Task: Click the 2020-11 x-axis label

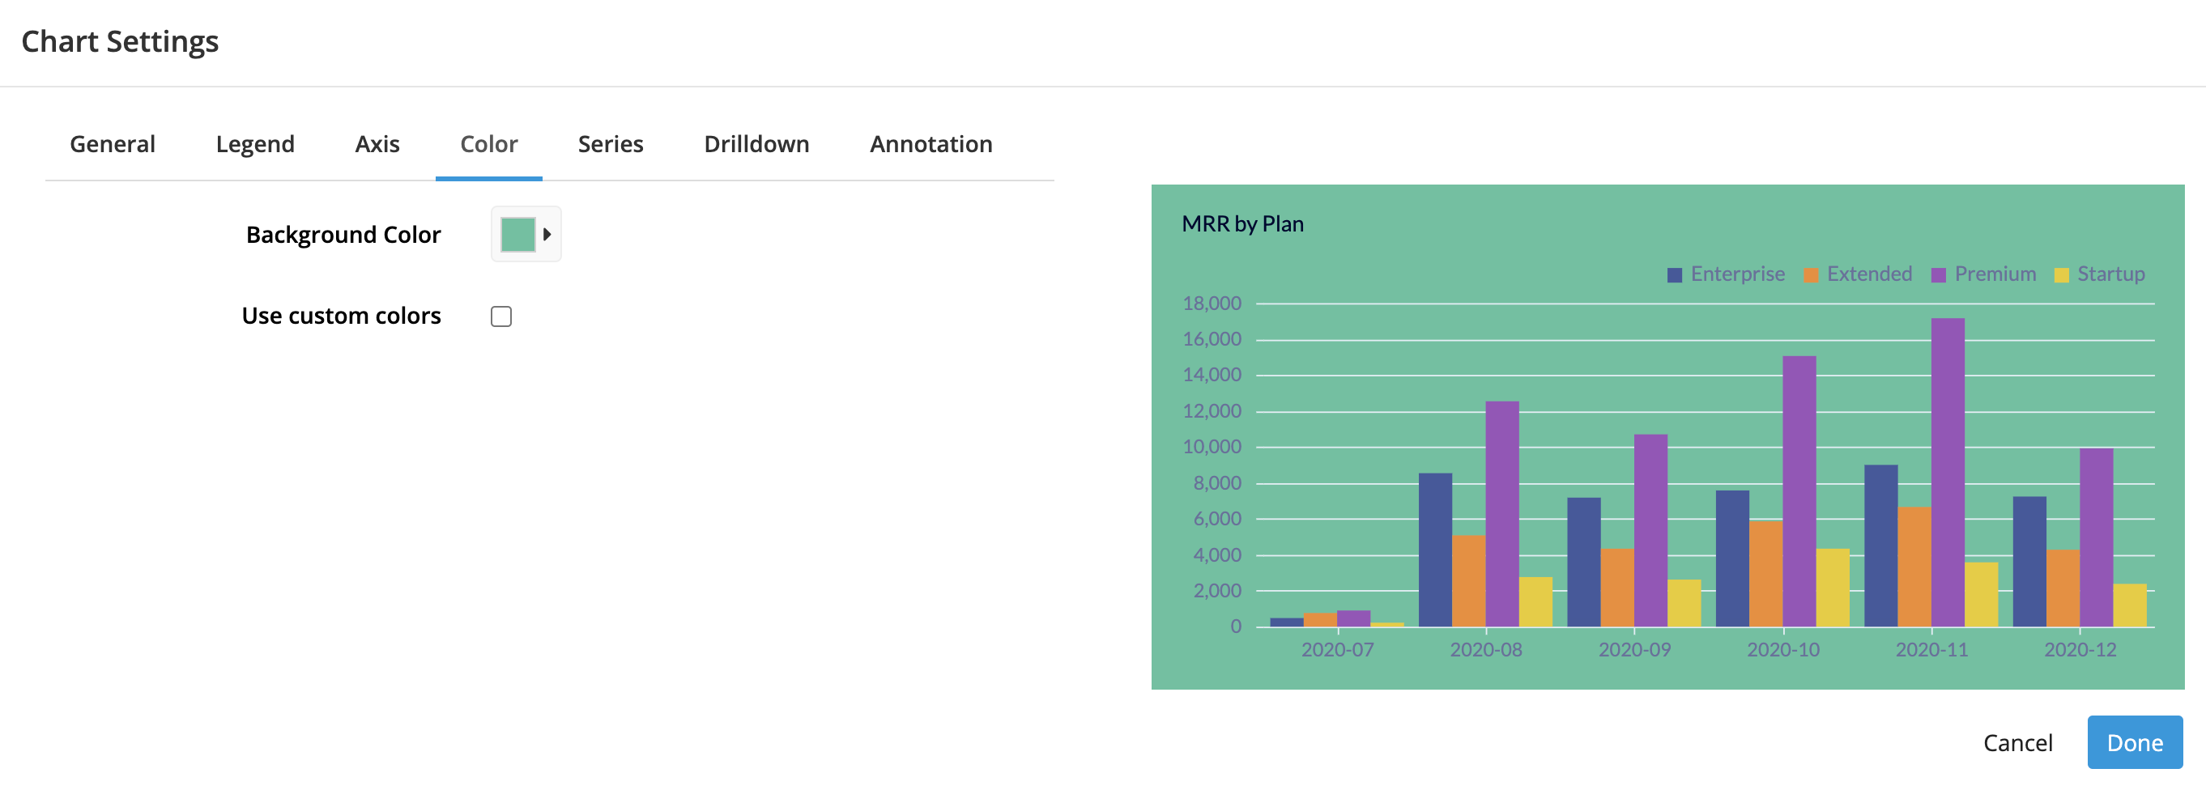Action: [x=1931, y=650]
